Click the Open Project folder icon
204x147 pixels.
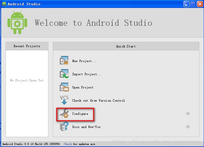click(64, 87)
